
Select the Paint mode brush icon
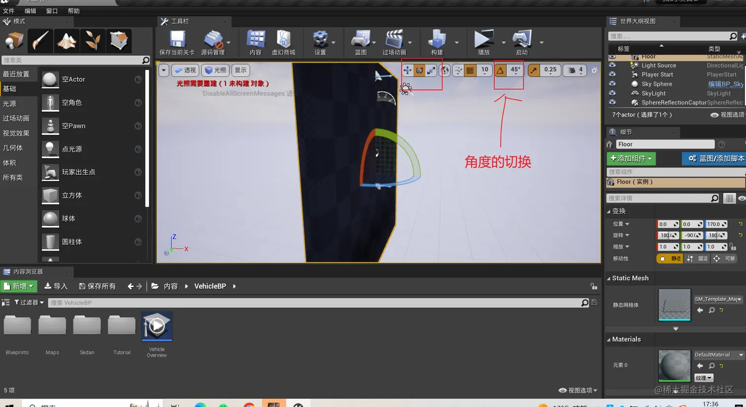click(40, 40)
